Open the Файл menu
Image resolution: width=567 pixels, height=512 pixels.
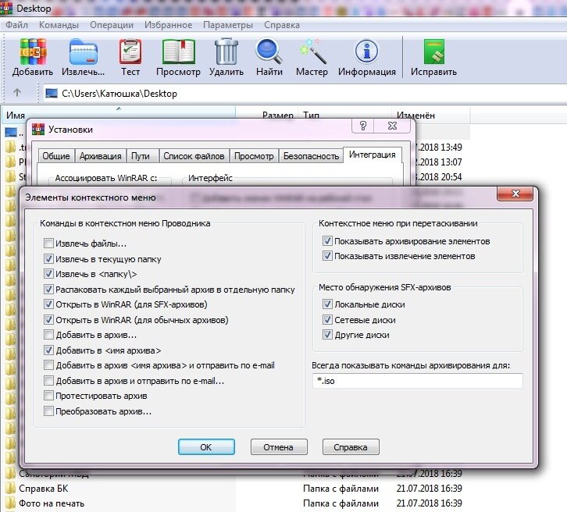(16, 25)
